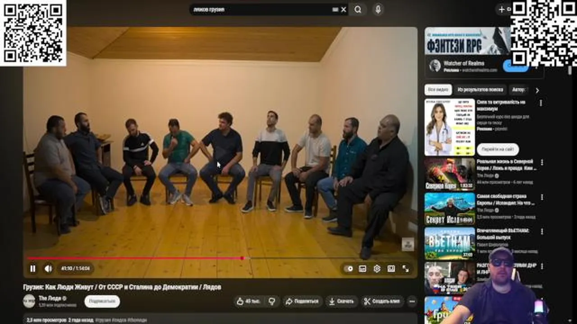Screen dimensions: 577x324
Task: Open the Вьетнам video thumbnail
Action: (x=449, y=243)
